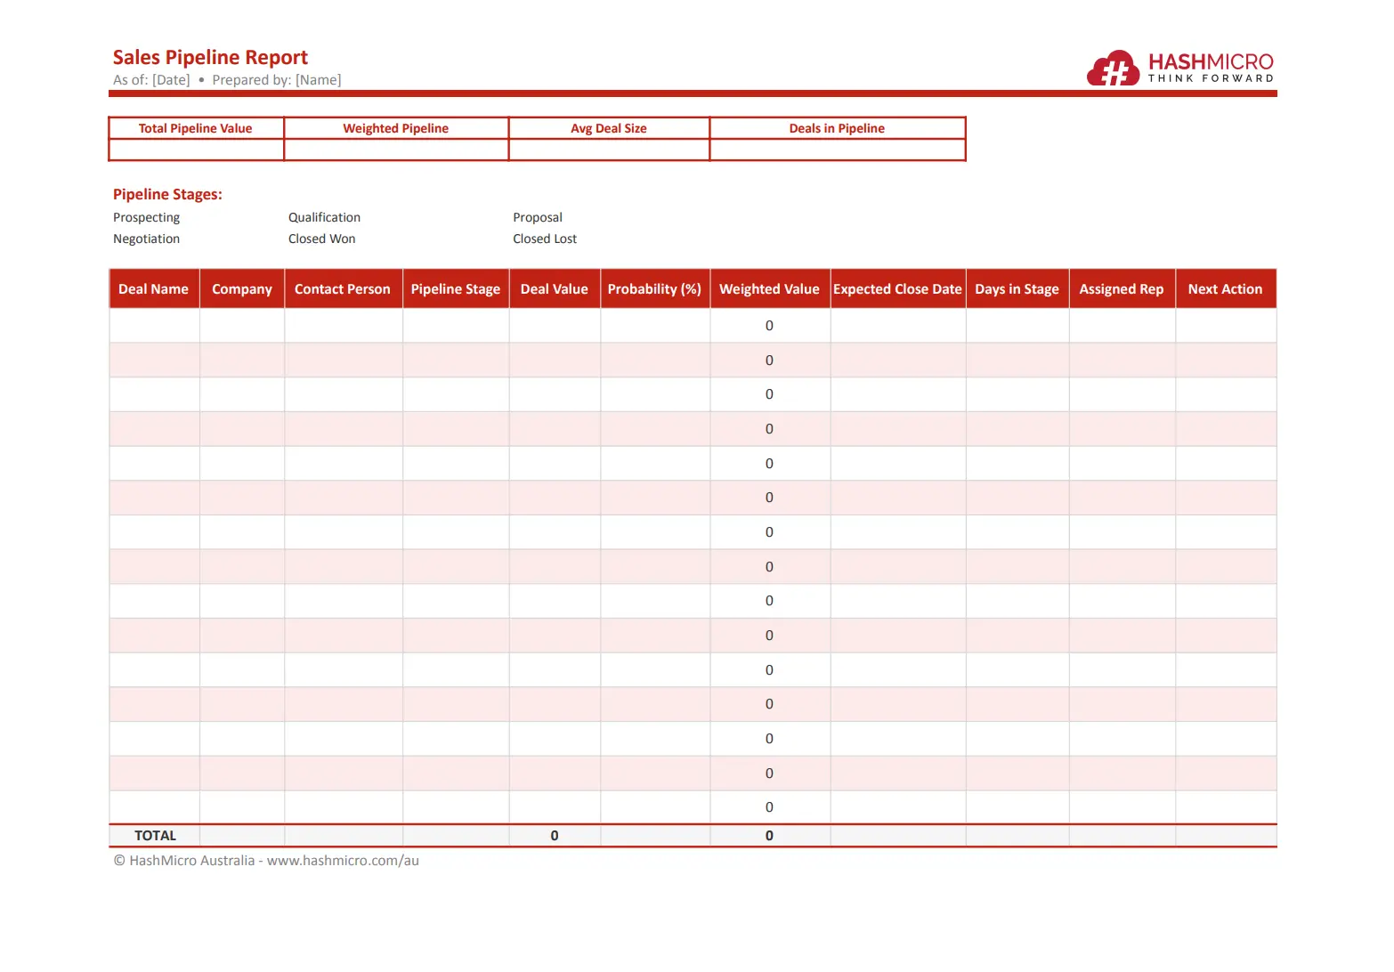Click the Next Action column header
This screenshot has width=1394, height=972.
coord(1225,289)
